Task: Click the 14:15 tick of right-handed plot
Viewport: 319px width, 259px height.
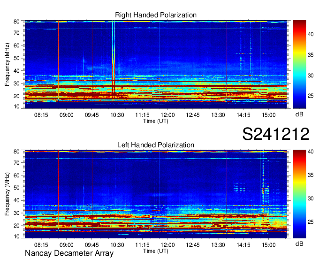Action: pyautogui.click(x=243, y=115)
